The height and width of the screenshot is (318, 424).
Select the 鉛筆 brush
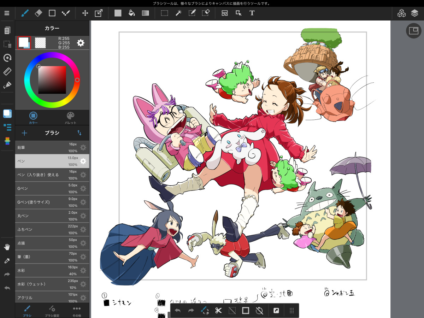(x=52, y=147)
